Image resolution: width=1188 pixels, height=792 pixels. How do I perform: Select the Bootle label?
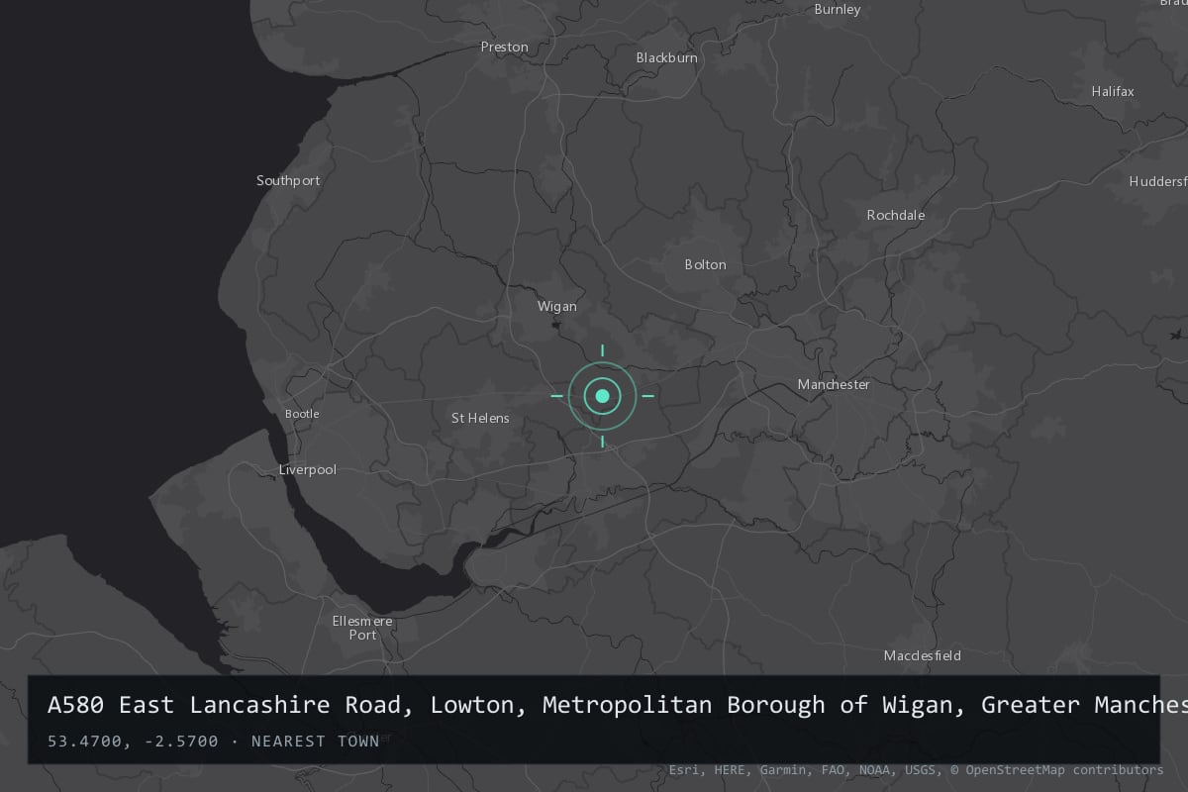tap(302, 414)
